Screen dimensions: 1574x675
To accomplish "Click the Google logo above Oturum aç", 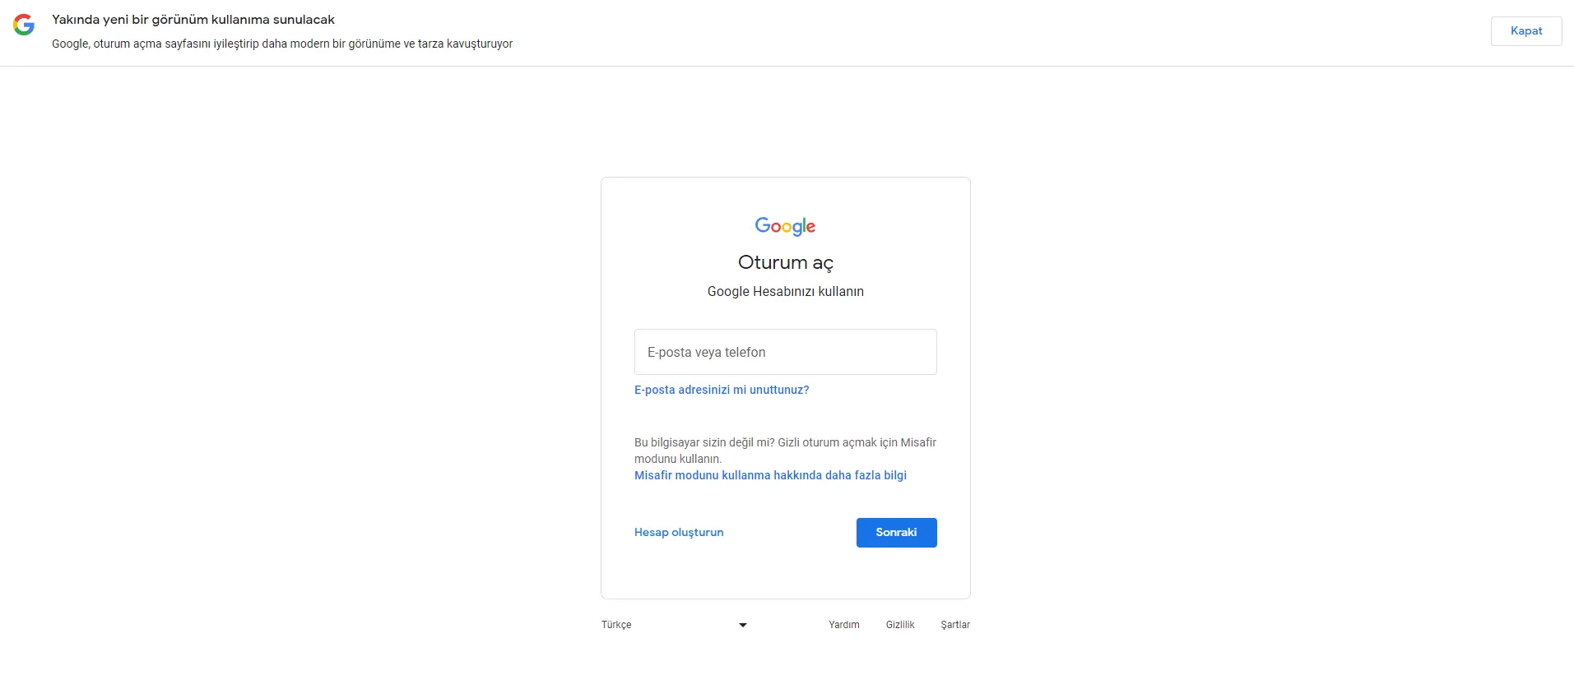I will [785, 226].
